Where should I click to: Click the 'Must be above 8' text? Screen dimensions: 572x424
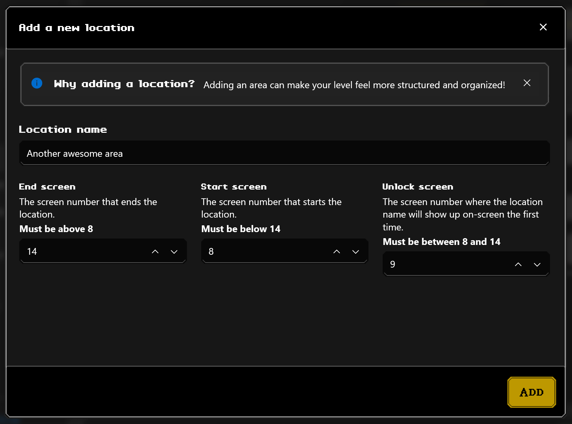tap(56, 229)
